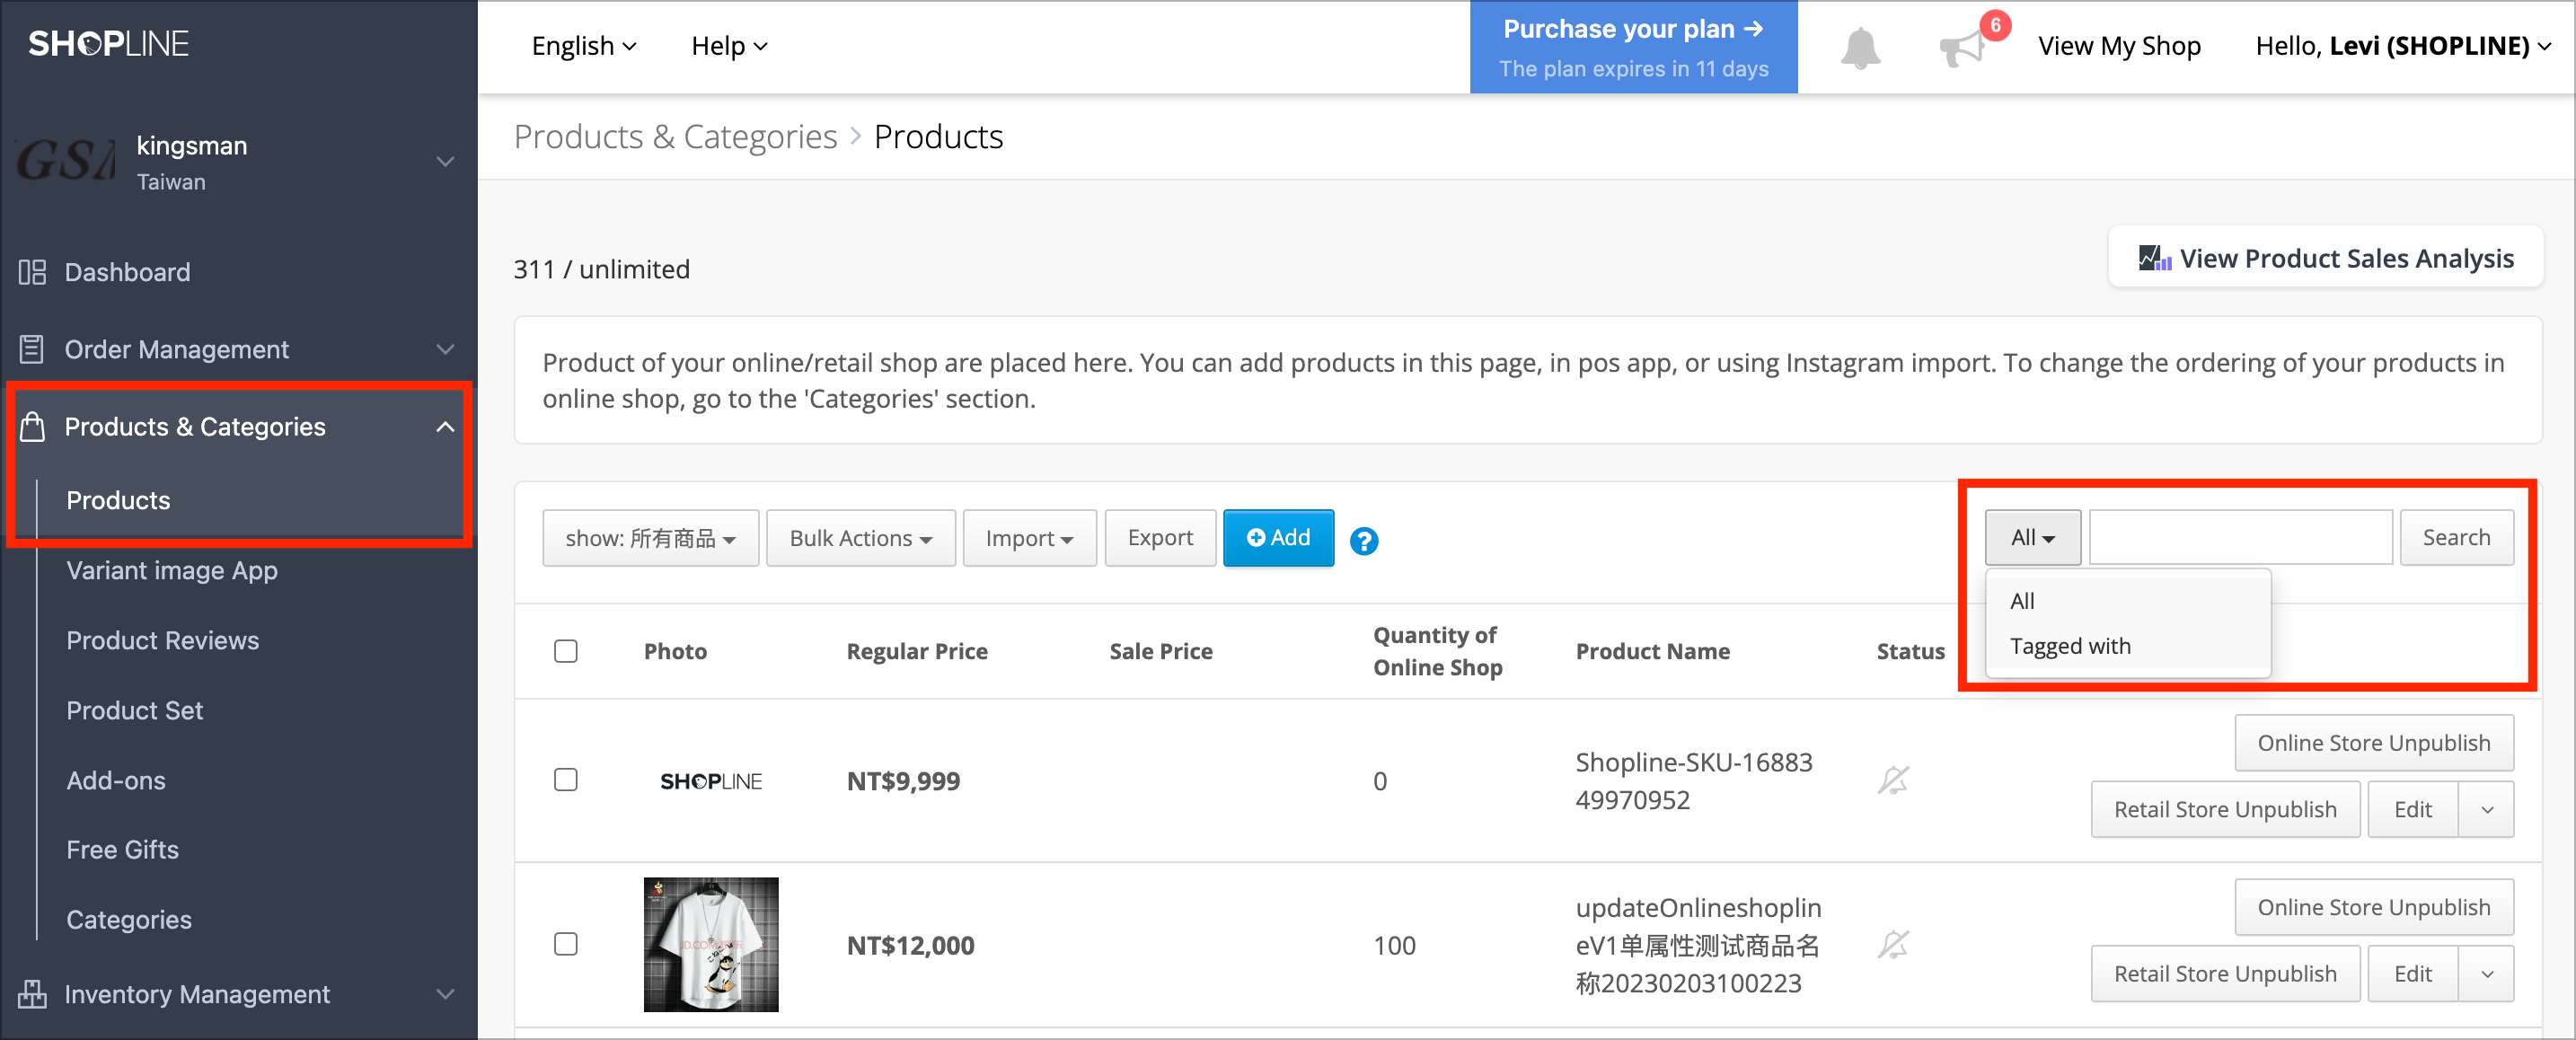
Task: Click inside the product search input field
Action: tap(2240, 537)
